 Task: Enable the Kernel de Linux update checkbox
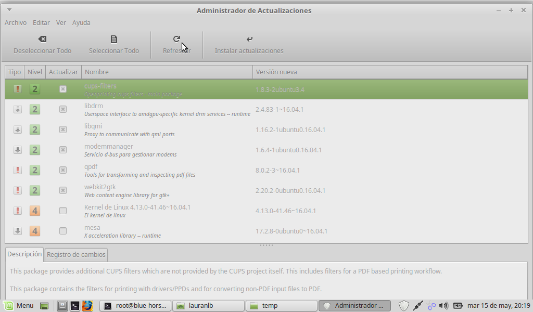click(63, 211)
